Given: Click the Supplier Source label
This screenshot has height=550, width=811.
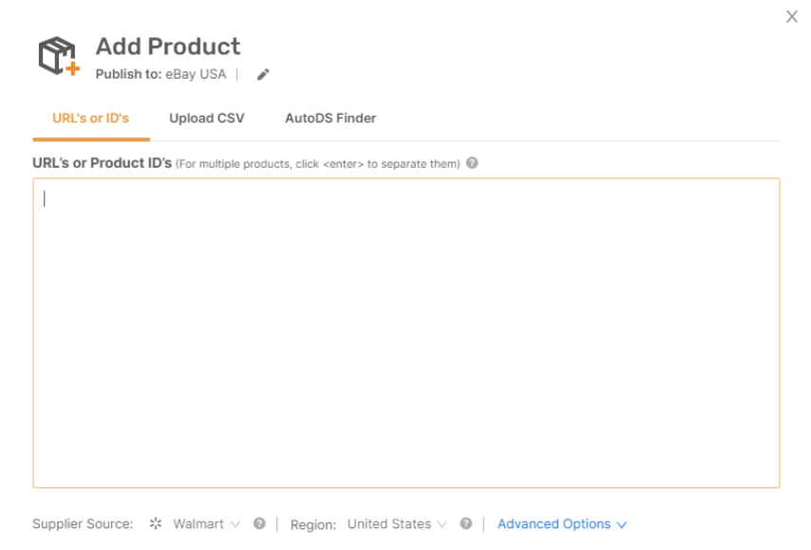Looking at the screenshot, I should [83, 523].
